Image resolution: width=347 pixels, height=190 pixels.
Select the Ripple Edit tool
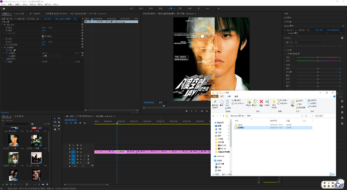click(55, 122)
